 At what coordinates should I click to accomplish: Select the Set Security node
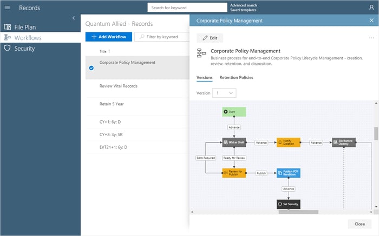click(x=289, y=204)
